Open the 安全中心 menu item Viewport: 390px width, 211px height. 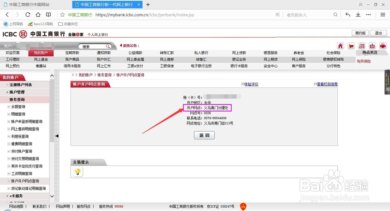point(271,66)
